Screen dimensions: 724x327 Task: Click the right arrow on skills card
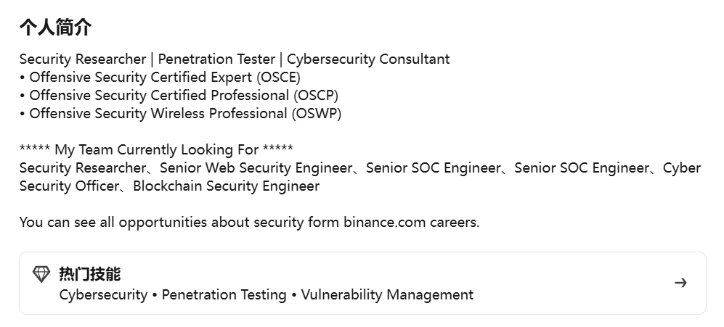pyautogui.click(x=680, y=283)
